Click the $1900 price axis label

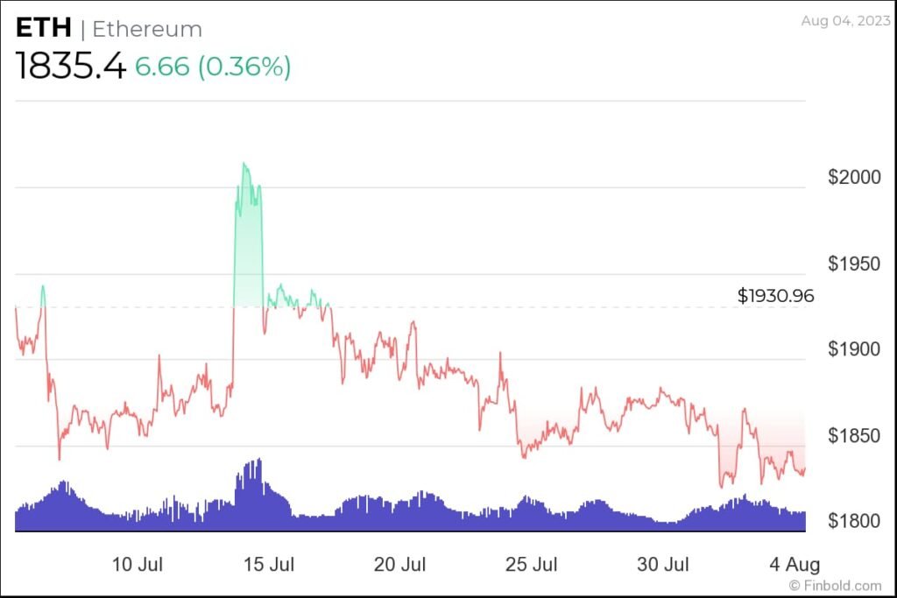pyautogui.click(x=855, y=348)
